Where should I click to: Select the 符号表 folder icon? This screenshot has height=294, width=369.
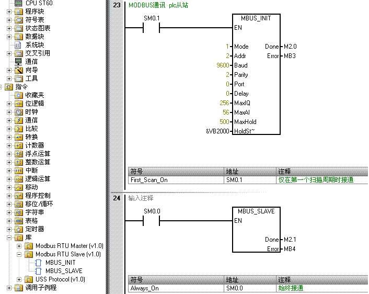pyautogui.click(x=19, y=20)
